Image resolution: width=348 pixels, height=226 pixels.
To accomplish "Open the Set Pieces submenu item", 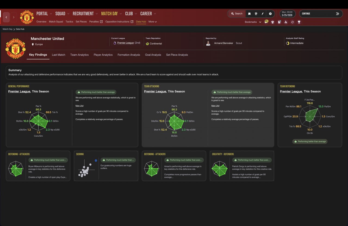I will click(81, 22).
